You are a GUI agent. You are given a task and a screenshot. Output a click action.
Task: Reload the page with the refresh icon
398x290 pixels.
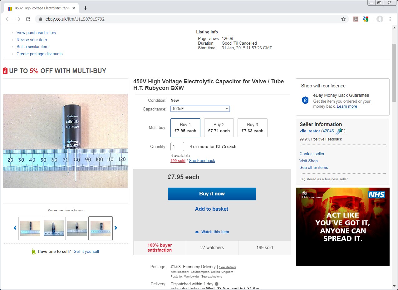click(x=28, y=19)
